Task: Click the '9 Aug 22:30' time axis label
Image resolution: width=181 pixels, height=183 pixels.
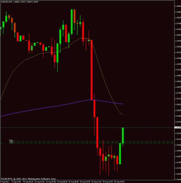Action: click(16, 182)
